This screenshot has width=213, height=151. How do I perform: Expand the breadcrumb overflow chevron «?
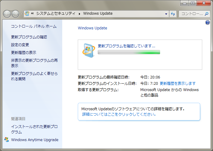click(x=32, y=13)
